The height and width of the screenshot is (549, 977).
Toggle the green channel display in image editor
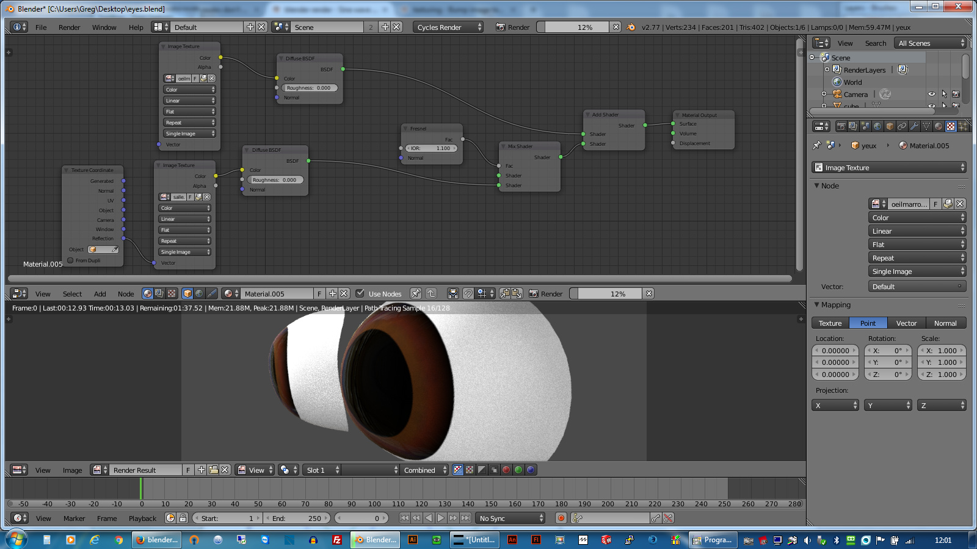(x=518, y=470)
